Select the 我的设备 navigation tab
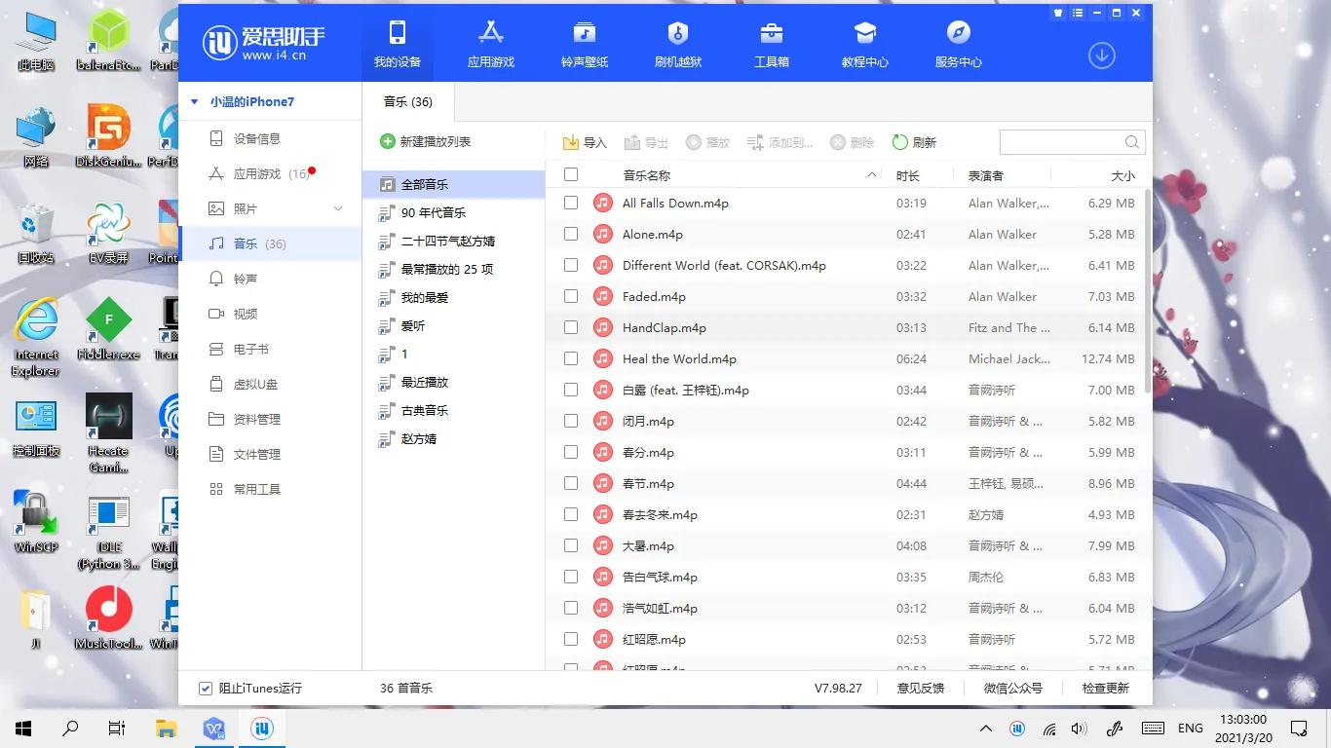The width and height of the screenshot is (1331, 748). [x=397, y=43]
